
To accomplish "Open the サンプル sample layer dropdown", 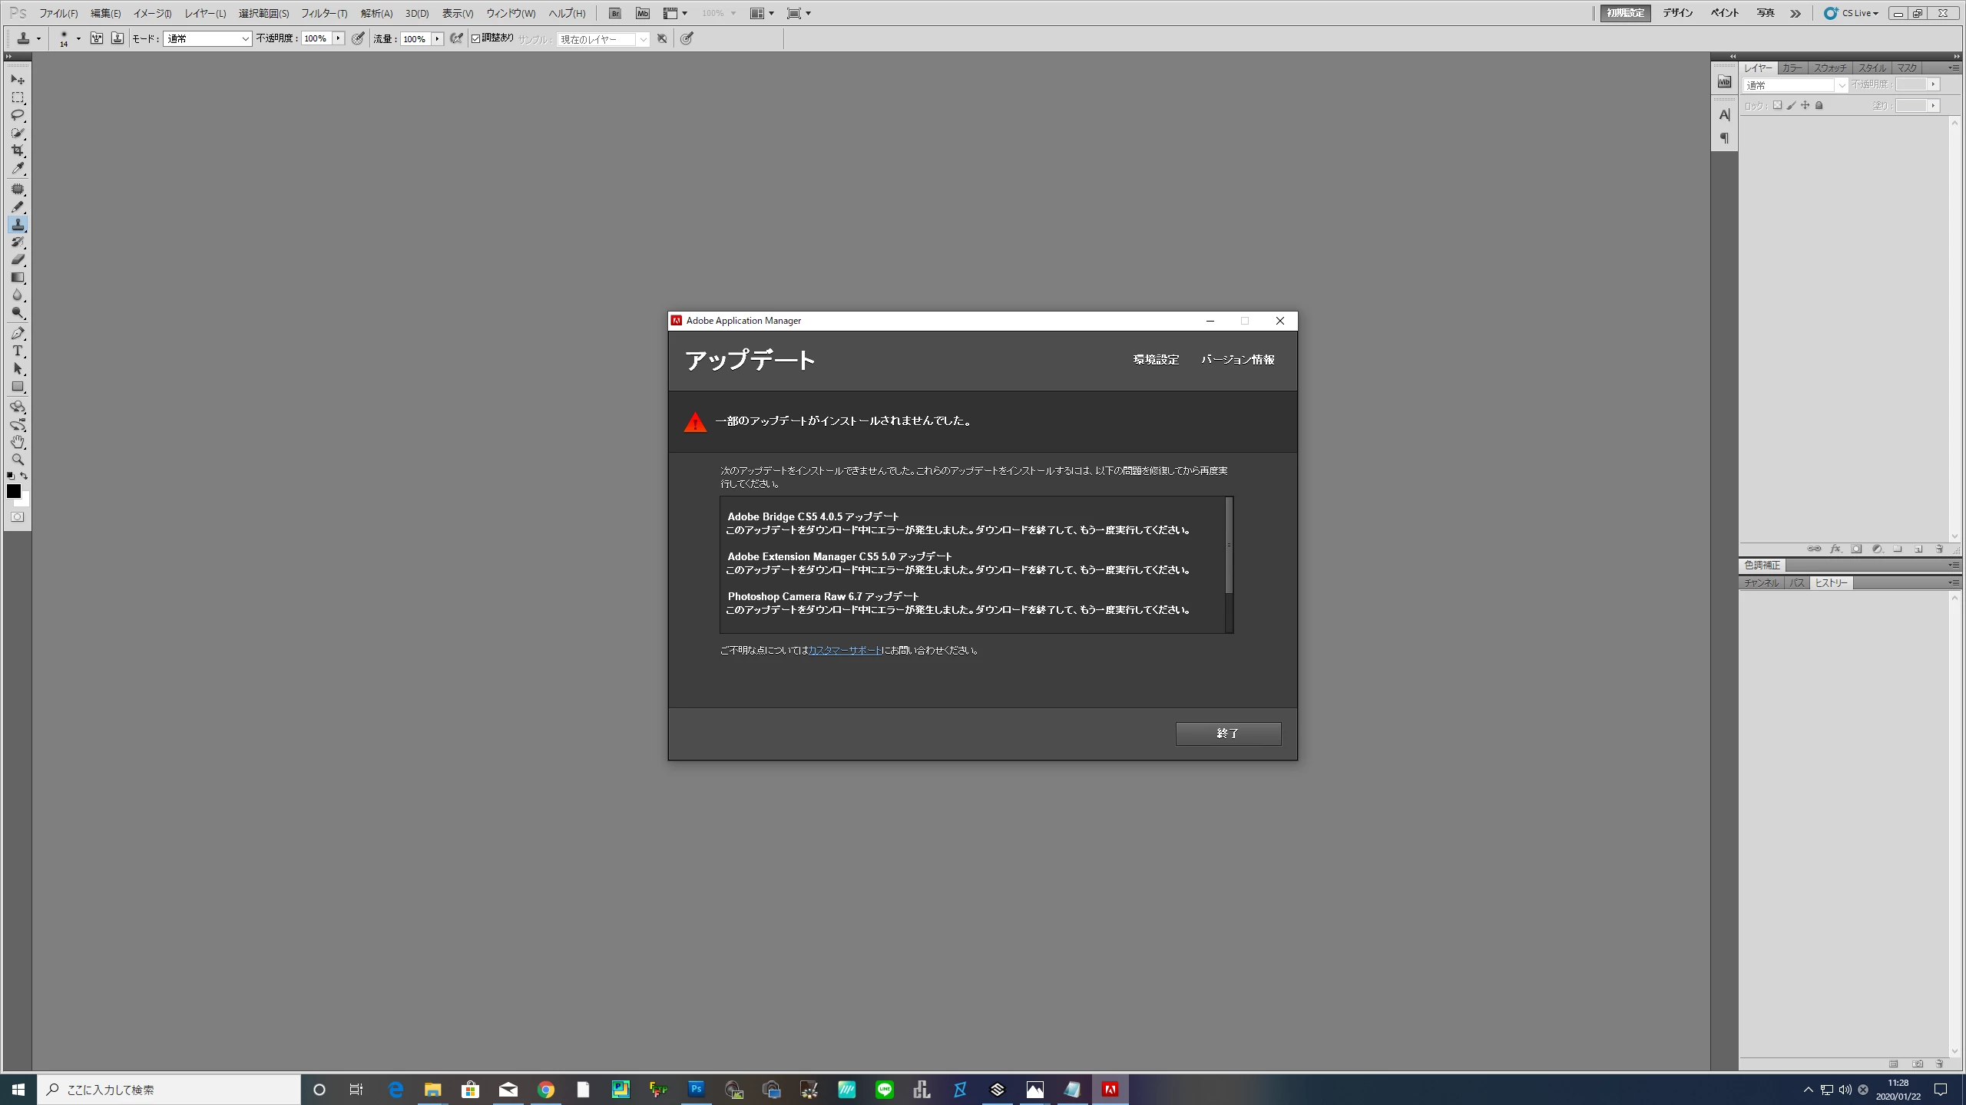I will click(604, 39).
